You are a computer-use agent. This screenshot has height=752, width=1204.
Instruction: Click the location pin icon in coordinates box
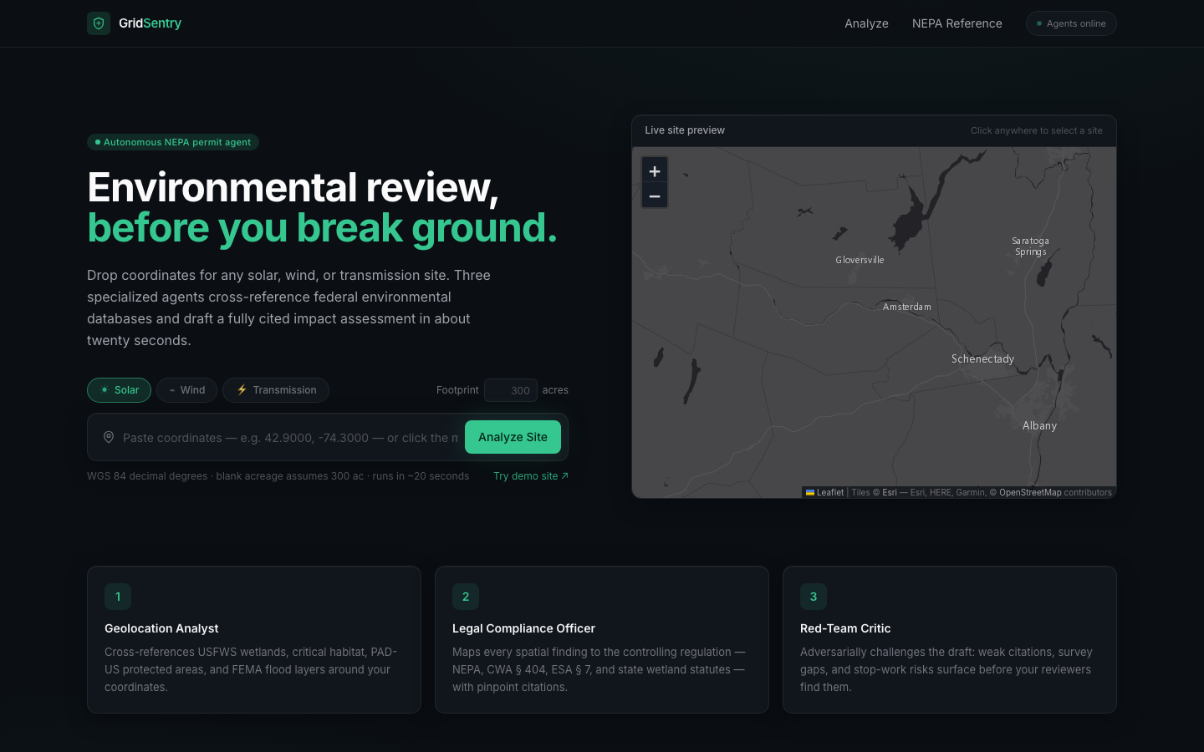[109, 438]
